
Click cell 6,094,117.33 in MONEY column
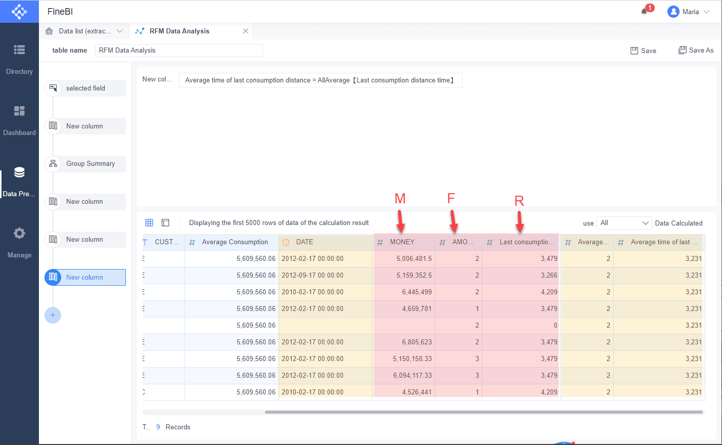(x=404, y=375)
